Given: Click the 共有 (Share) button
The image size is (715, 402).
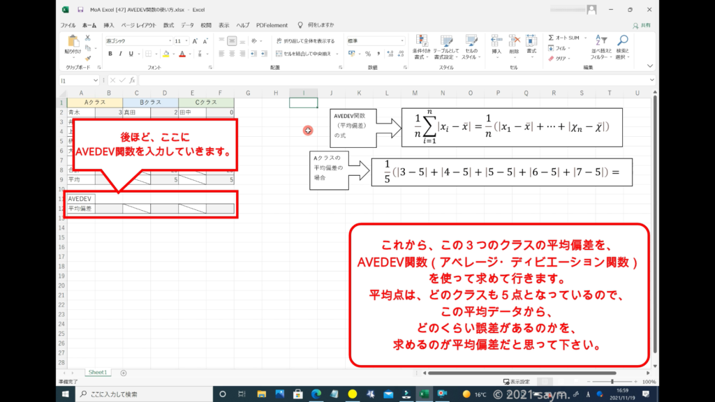Looking at the screenshot, I should pos(641,25).
